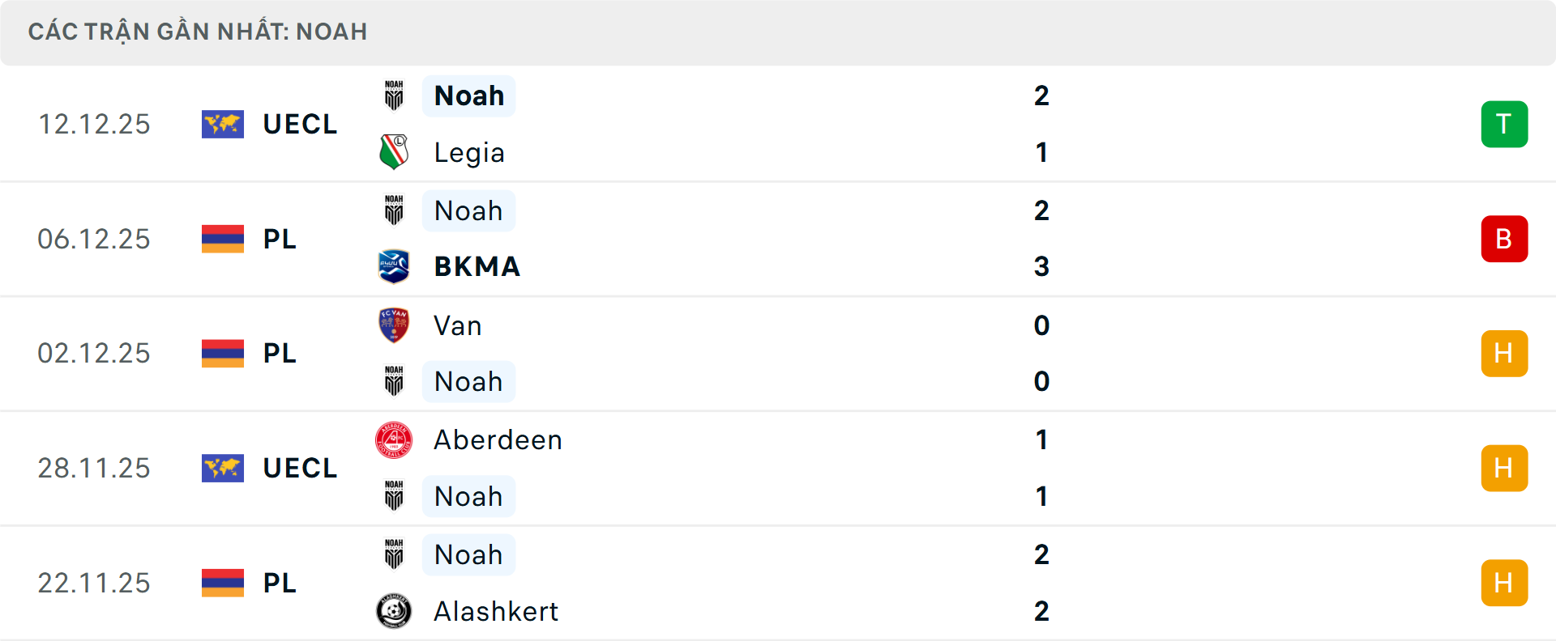Viewport: 1556px width, 641px height.
Task: Click the 02.12.25 match date
Action: 94,354
